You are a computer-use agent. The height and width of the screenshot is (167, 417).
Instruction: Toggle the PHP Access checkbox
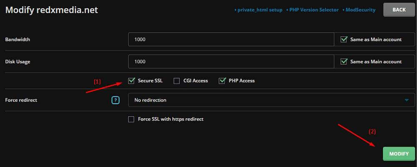coord(222,81)
